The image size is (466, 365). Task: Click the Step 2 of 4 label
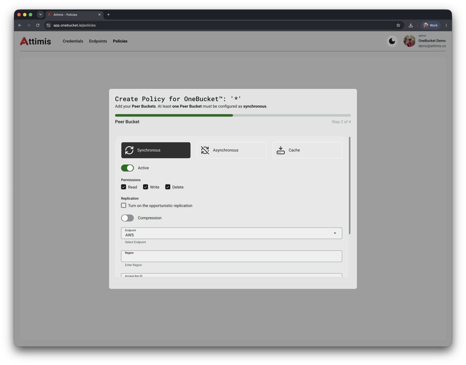(x=341, y=122)
